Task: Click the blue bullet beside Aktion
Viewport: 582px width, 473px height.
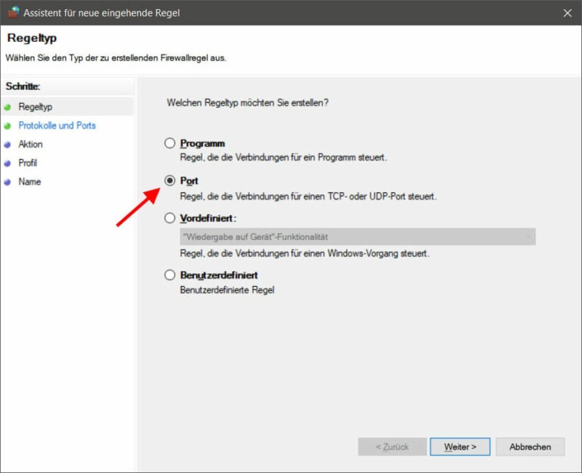Action: point(8,145)
